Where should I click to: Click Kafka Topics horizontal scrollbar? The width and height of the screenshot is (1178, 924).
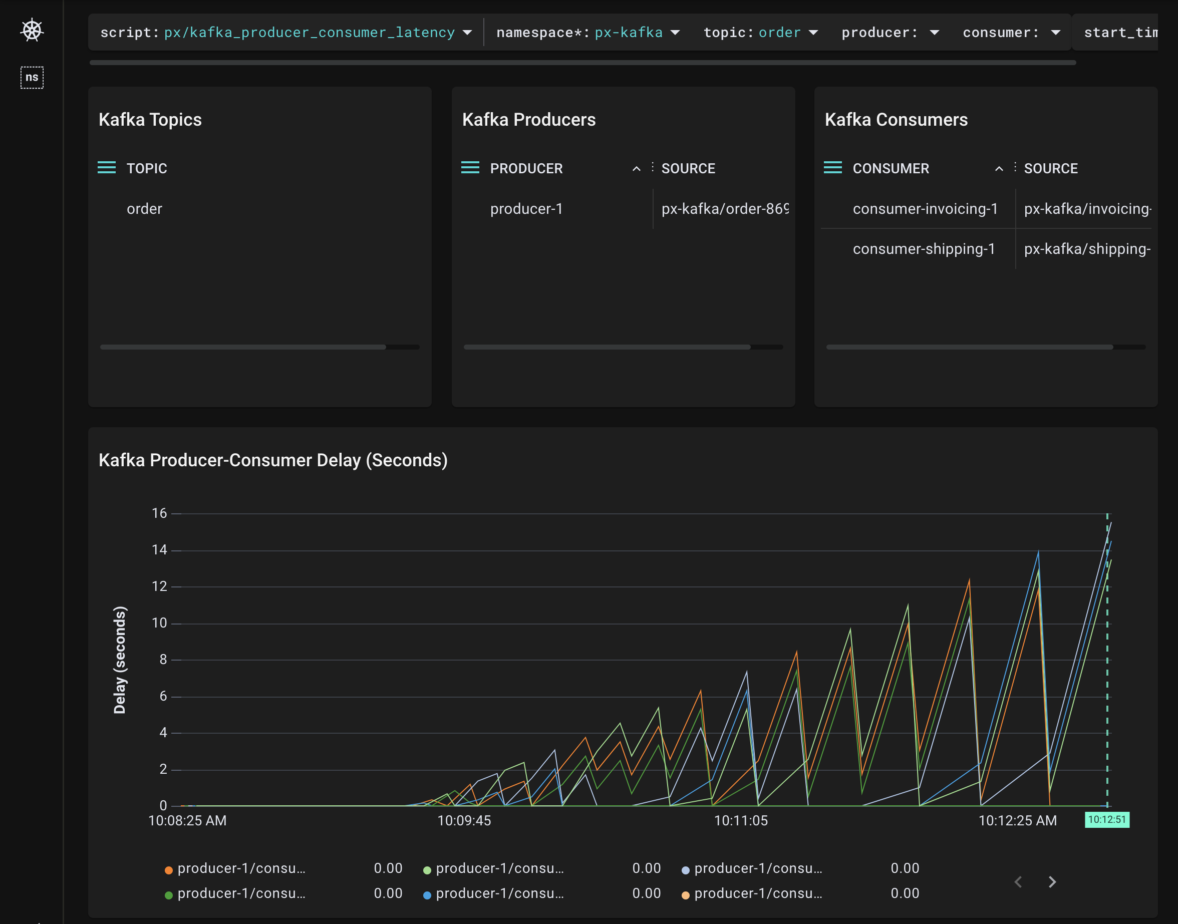click(x=243, y=347)
